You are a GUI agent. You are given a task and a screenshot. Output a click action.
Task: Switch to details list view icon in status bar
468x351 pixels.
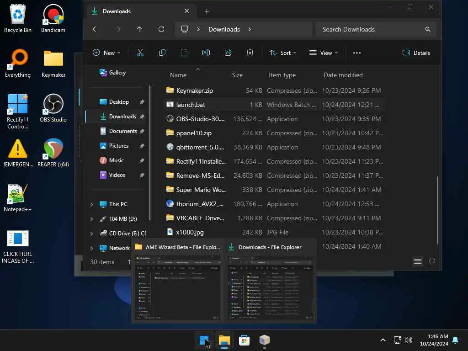pos(418,261)
